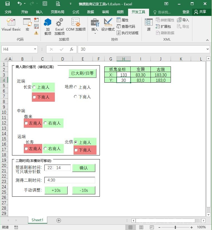Open XML 源 Source pane
Image resolution: width=212 pixels, height=230 pixels.
click(x=149, y=24)
